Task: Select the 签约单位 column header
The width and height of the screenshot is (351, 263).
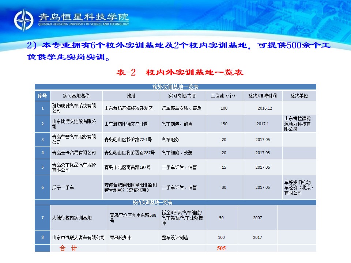Action: coord(299,96)
